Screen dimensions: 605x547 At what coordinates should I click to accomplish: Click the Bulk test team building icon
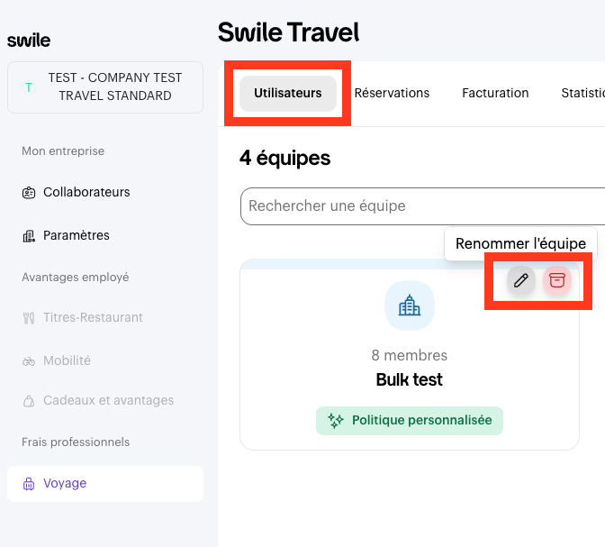click(x=410, y=306)
